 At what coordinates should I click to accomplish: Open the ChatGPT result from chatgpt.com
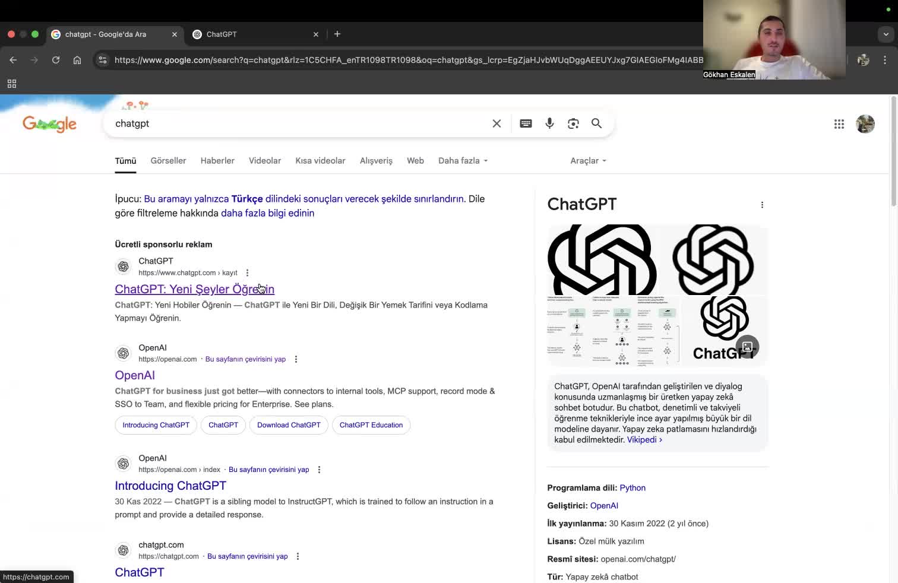click(x=140, y=572)
